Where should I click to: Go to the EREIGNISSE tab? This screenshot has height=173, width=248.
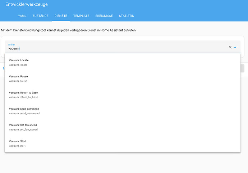pyautogui.click(x=104, y=16)
